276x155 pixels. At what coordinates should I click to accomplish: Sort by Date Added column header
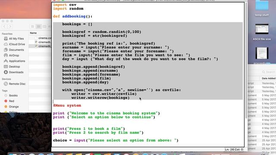coord(268,78)
